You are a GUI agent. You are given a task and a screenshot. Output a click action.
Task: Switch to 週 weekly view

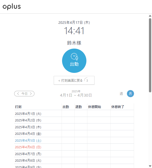point(121,94)
